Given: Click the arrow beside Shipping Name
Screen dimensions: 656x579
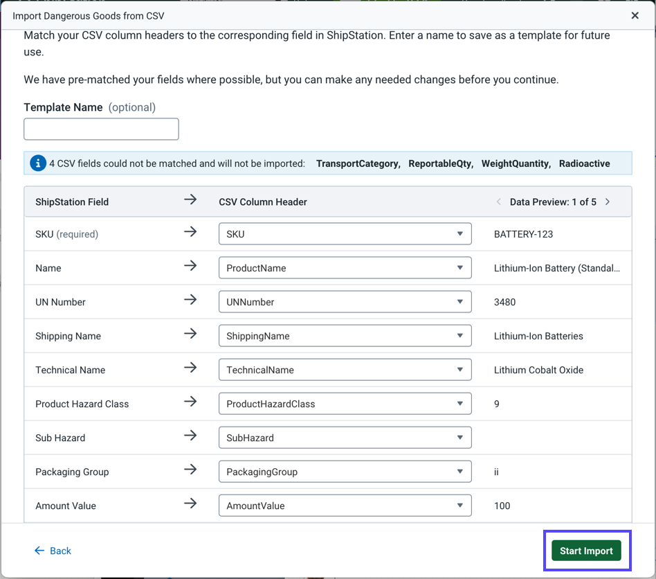Looking at the screenshot, I should 190,333.
